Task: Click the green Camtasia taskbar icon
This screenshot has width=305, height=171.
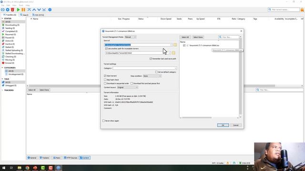Action: (43, 168)
